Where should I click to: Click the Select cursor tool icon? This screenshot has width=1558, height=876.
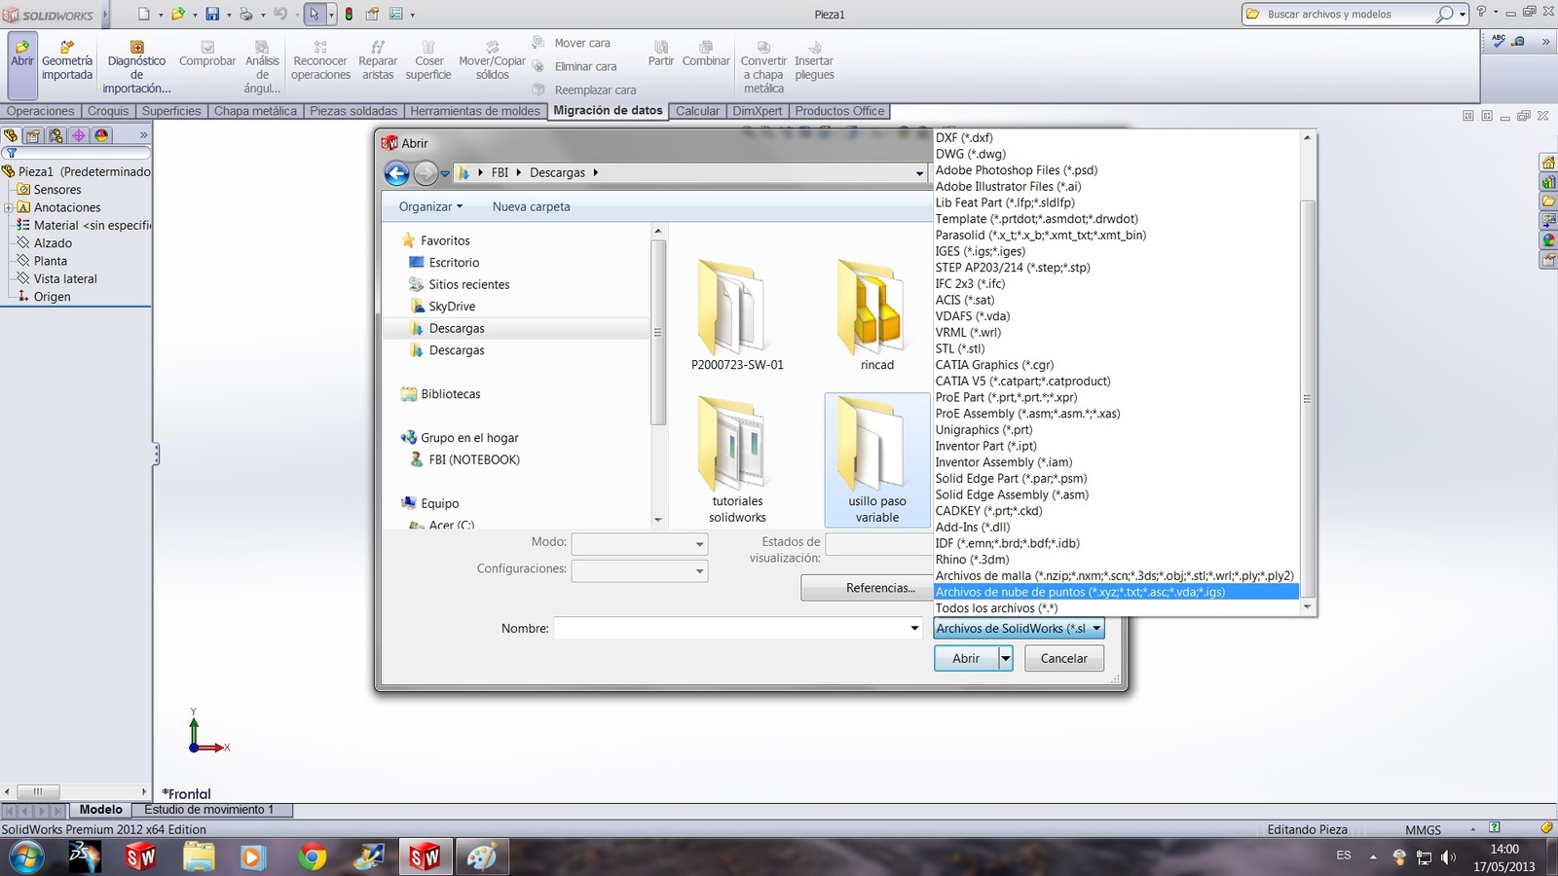pos(314,14)
